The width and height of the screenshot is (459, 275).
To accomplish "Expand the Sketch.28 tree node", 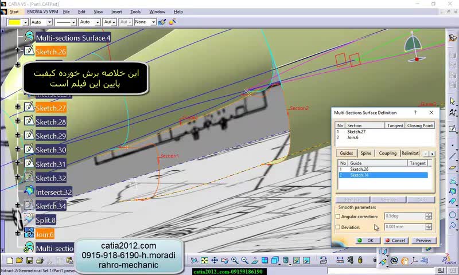I will point(18,121).
